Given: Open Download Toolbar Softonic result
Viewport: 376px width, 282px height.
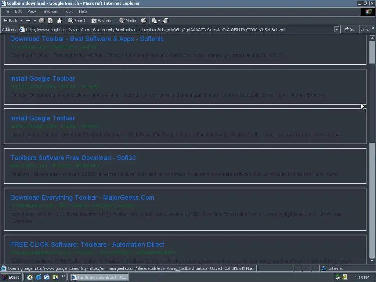Looking at the screenshot, I should click(x=87, y=39).
